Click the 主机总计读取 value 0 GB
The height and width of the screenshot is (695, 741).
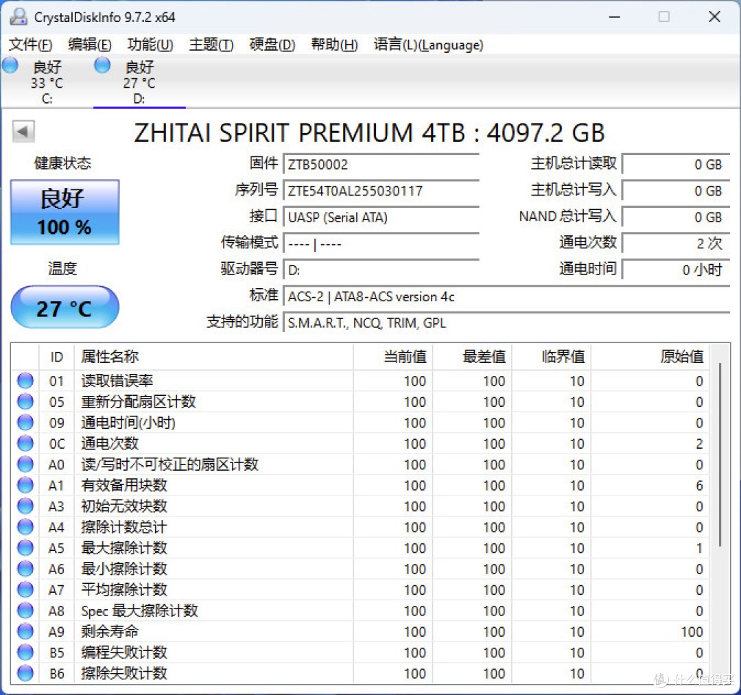[x=677, y=165]
